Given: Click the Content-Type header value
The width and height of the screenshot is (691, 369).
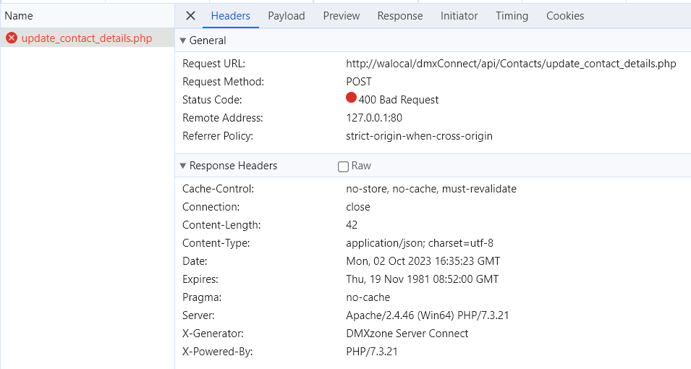Looking at the screenshot, I should pos(420,243).
